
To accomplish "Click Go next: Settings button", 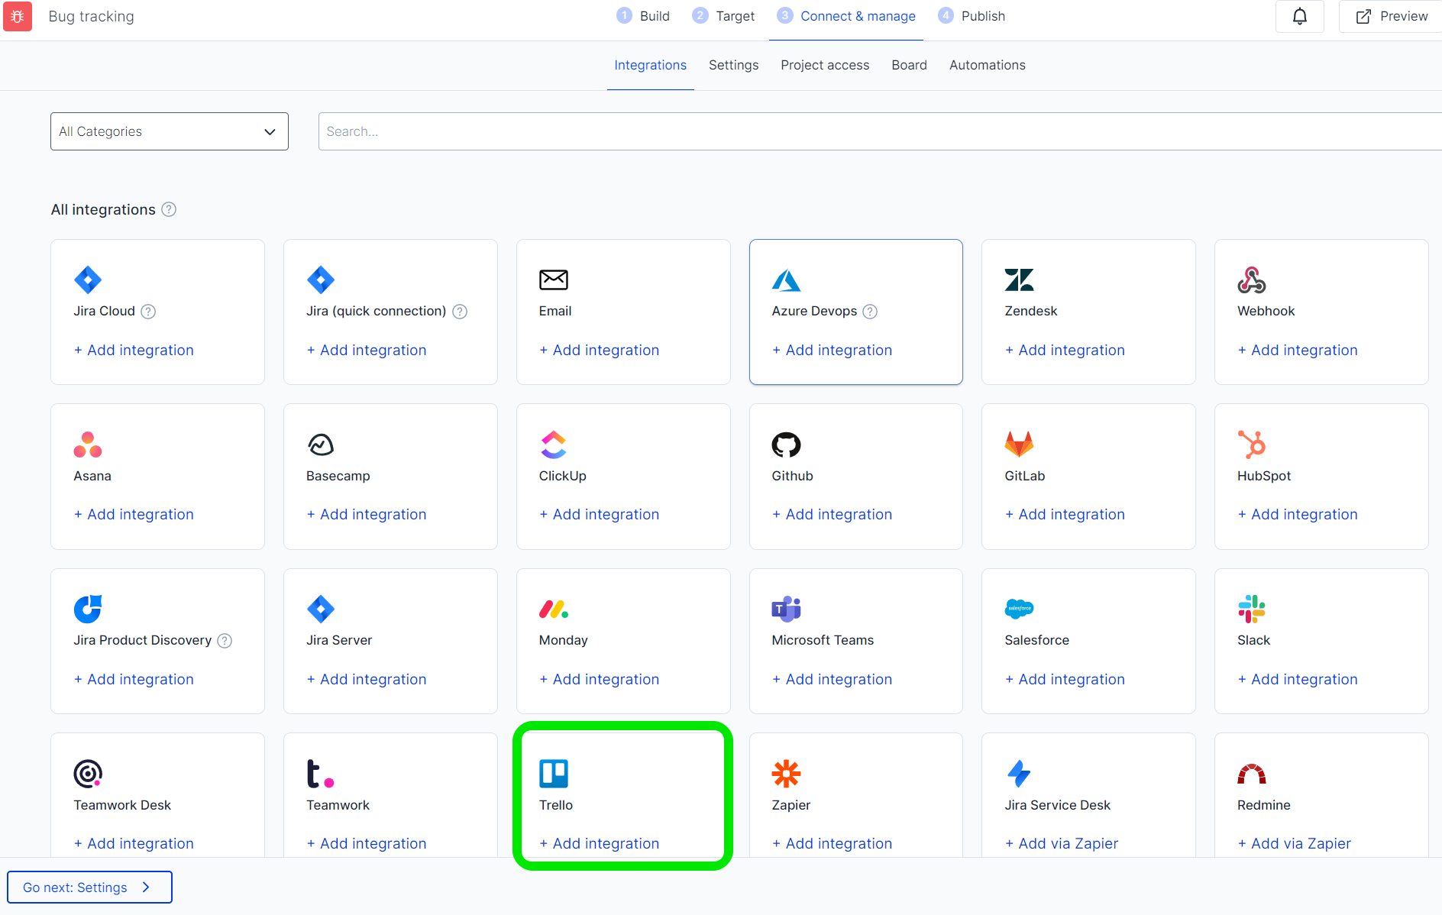I will click(89, 887).
